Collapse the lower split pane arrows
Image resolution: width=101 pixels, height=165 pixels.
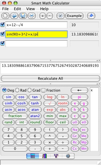(98, 84)
